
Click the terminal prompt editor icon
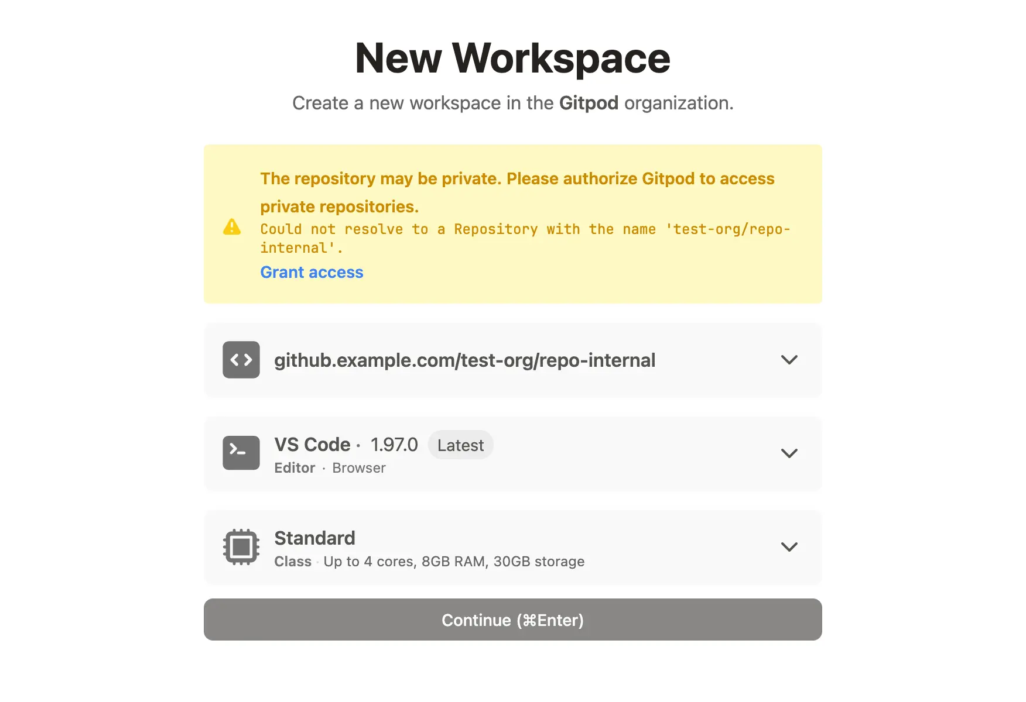241,453
